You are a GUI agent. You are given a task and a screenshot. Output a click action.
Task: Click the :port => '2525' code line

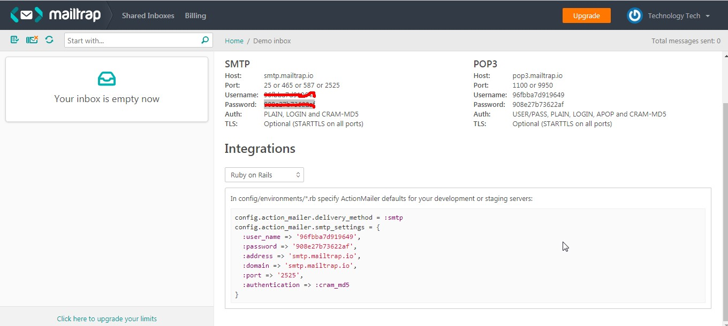pos(273,275)
